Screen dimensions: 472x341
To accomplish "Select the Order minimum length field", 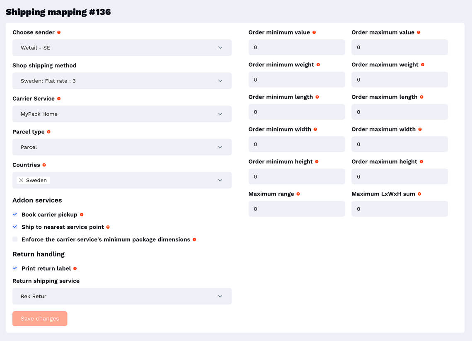I will 296,112.
